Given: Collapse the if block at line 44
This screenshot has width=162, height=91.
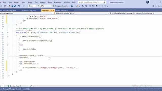Looking at the screenshot, I should pos(8,37).
